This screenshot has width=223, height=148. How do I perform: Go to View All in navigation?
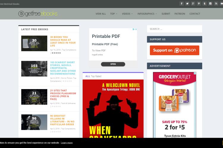[100, 14]
